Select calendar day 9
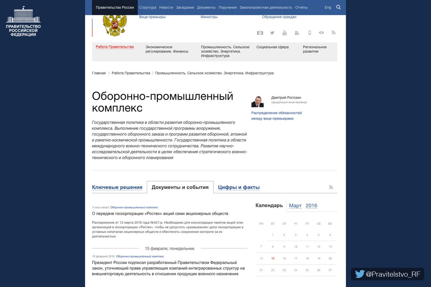Screen dimensions: 431x287 284,247
